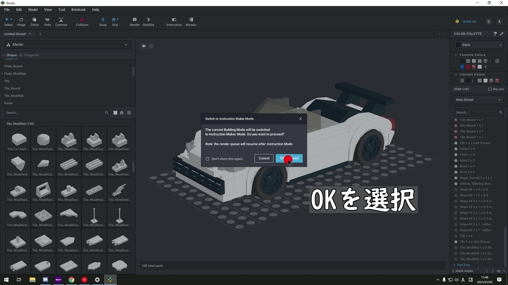
Task: Select Panel category
Action: (8, 103)
